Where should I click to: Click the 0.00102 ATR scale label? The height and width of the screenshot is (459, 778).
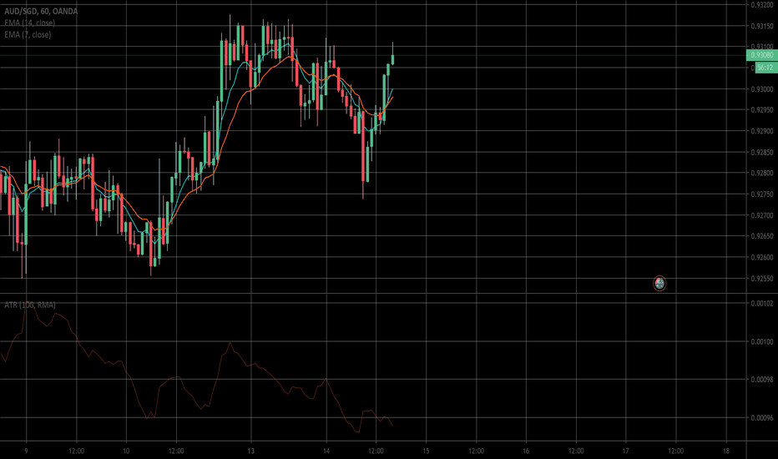760,304
